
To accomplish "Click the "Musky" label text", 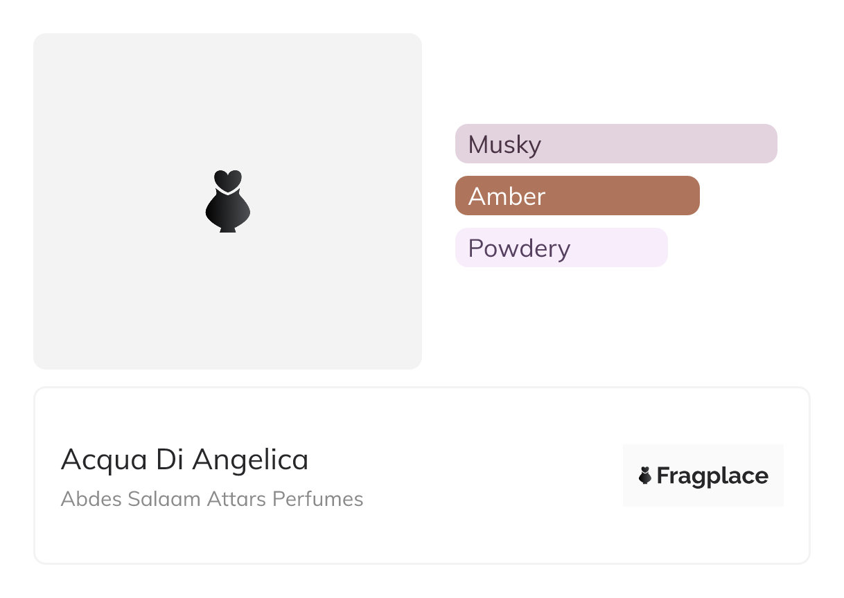I will (x=504, y=145).
